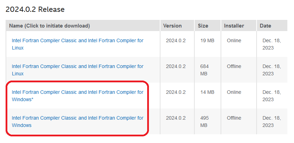Select the 495 MB size cell
Viewport: 294px width, 143px height.
pos(205,121)
